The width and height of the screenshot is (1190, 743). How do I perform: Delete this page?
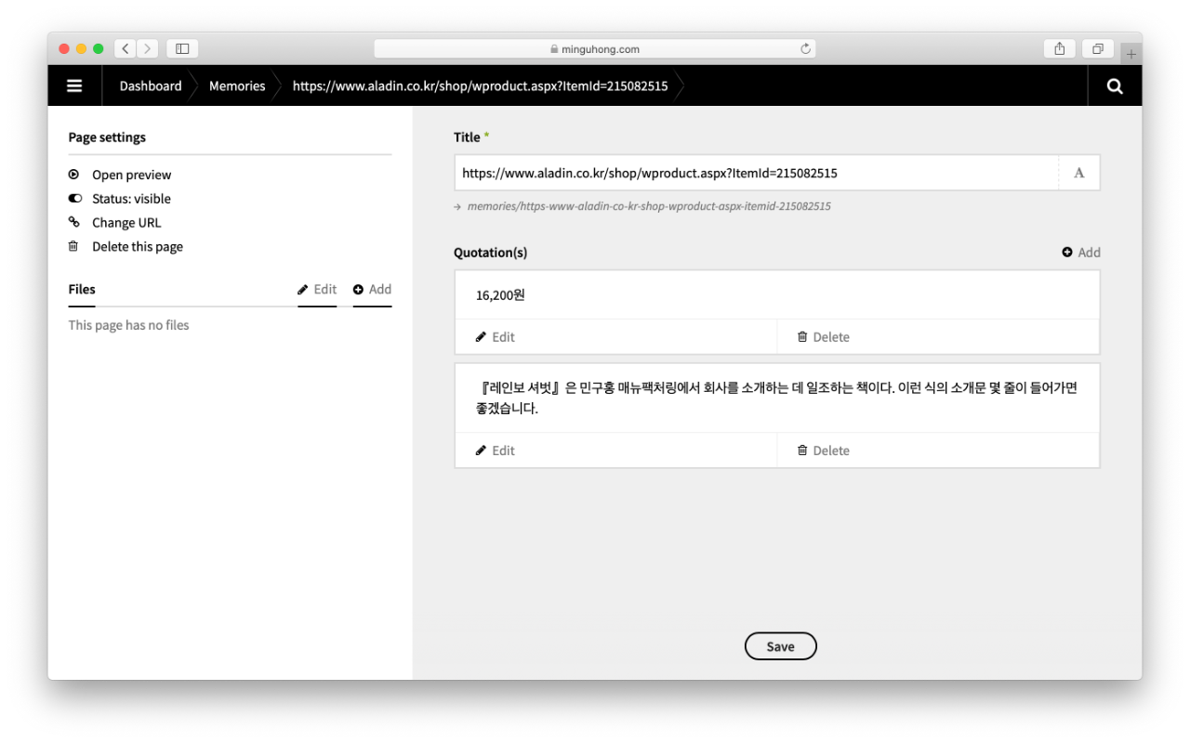pyautogui.click(x=137, y=247)
